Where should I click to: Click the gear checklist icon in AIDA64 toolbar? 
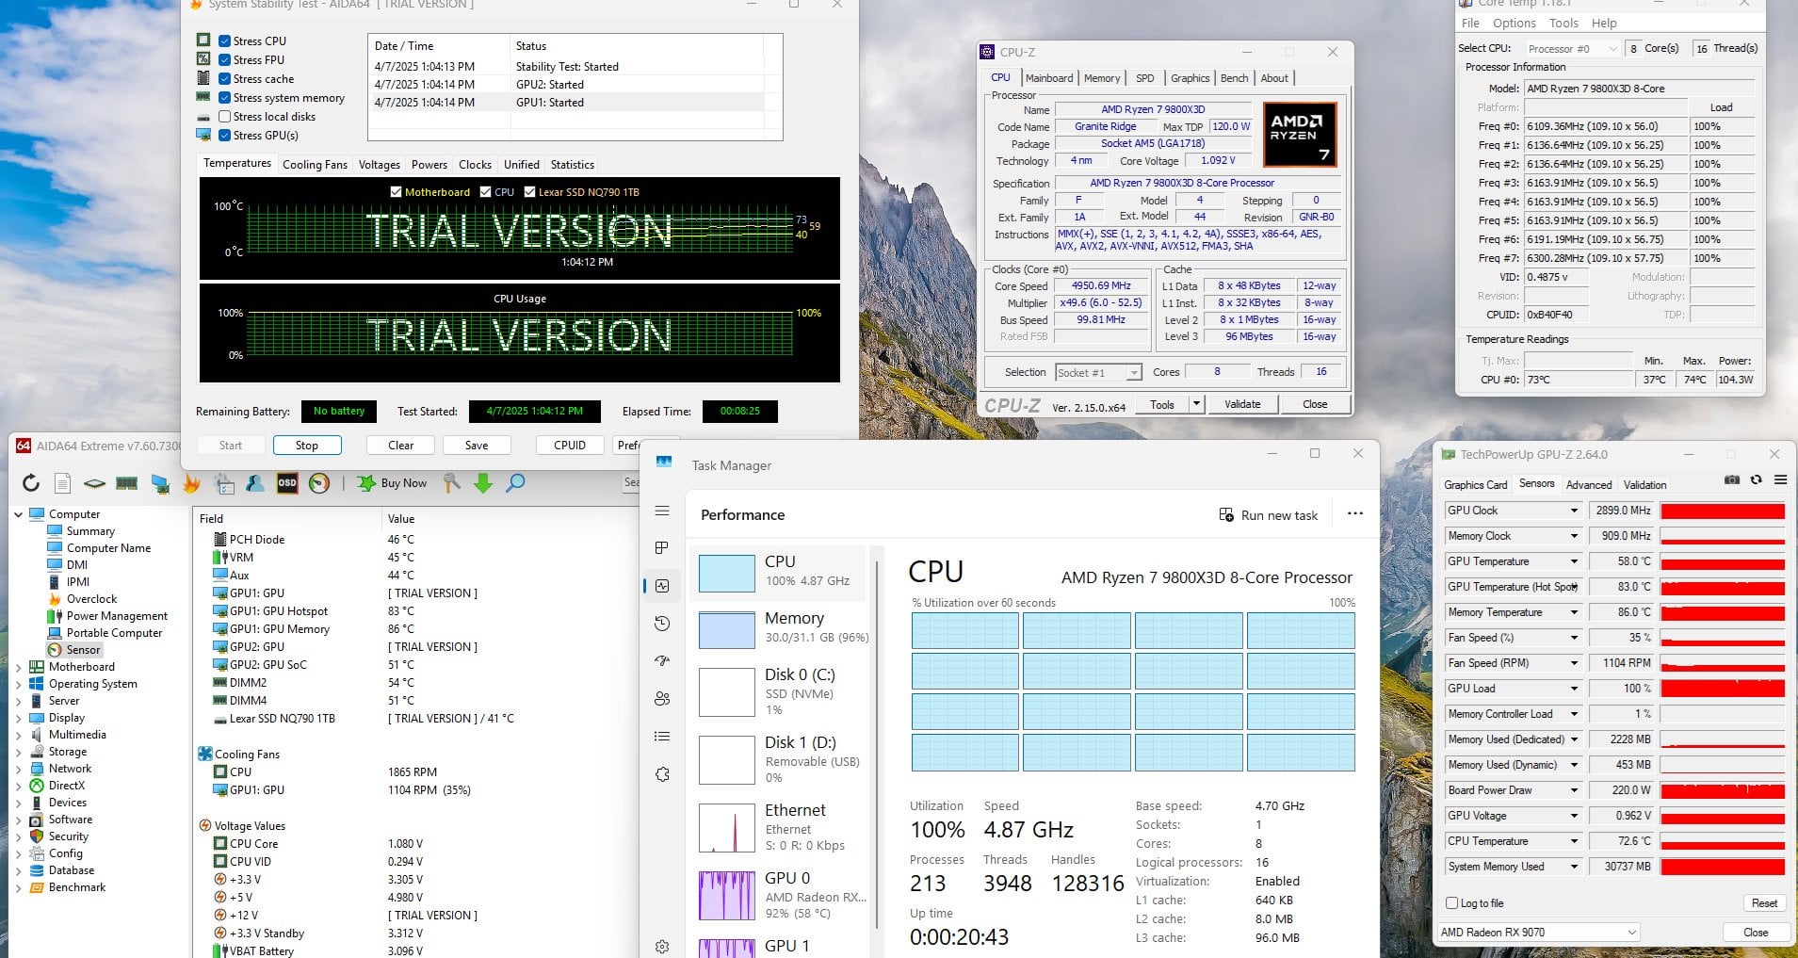[x=224, y=483]
